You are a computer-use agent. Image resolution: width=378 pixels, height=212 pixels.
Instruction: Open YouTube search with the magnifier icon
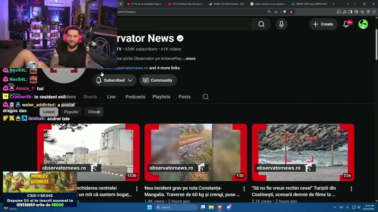[261, 24]
